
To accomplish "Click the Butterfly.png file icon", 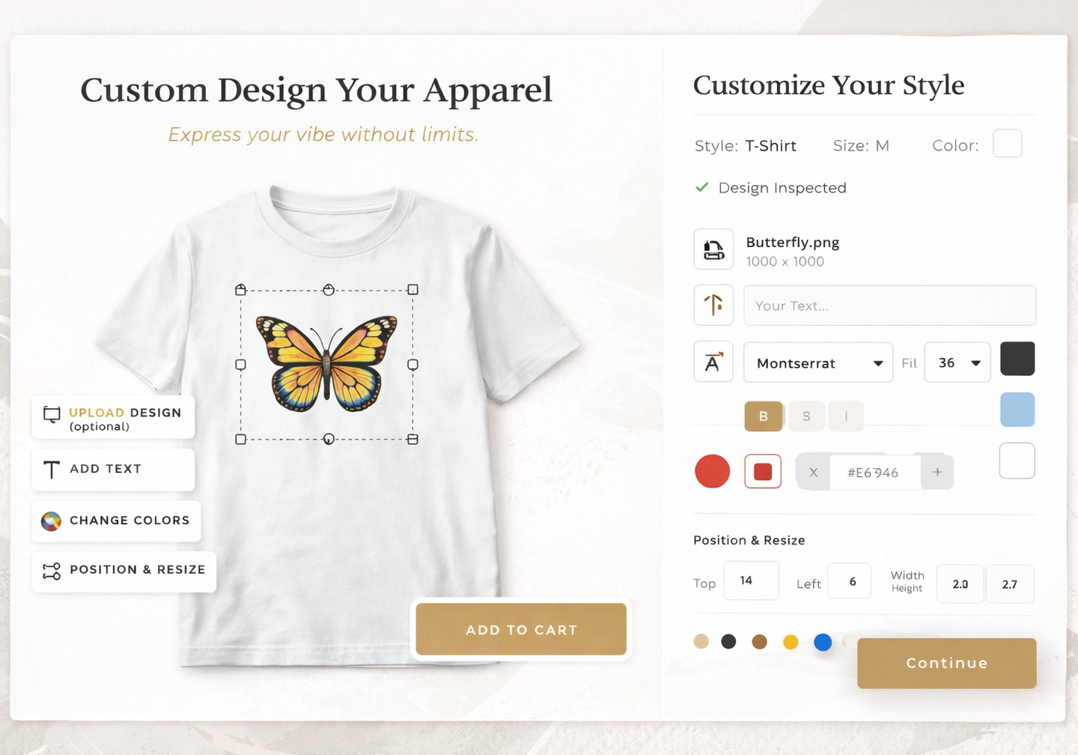I will click(713, 249).
